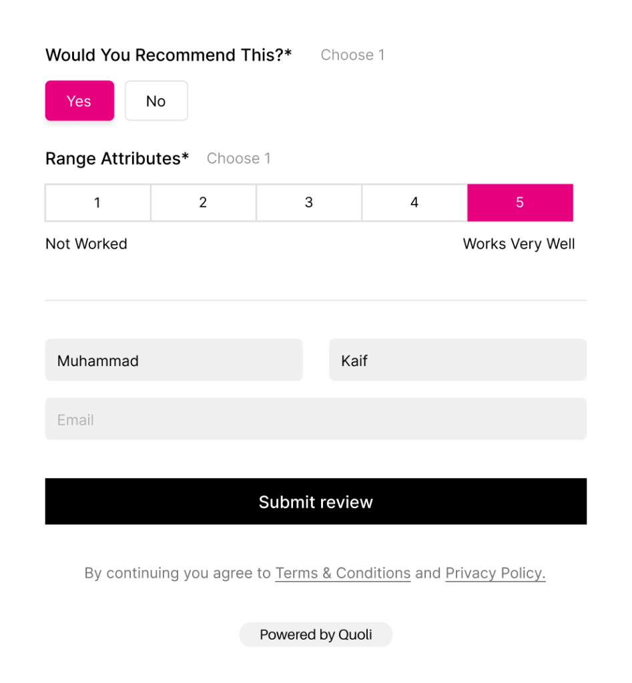Screen dimensions: 632x683
Task: Click the Works Very Well scale label
Action: pyautogui.click(x=519, y=243)
